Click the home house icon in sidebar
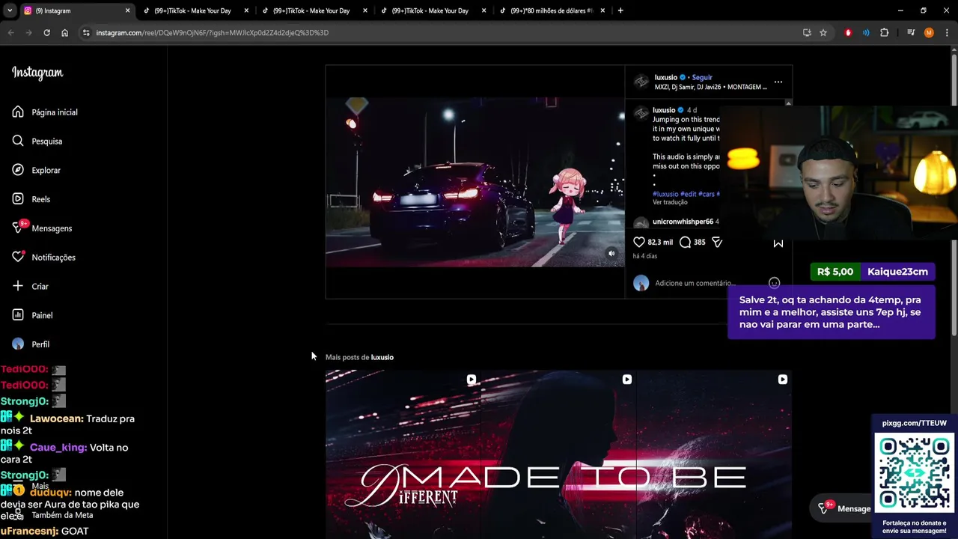 tap(18, 112)
